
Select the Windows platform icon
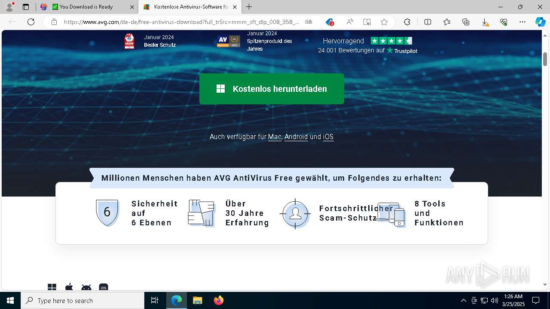(x=52, y=287)
